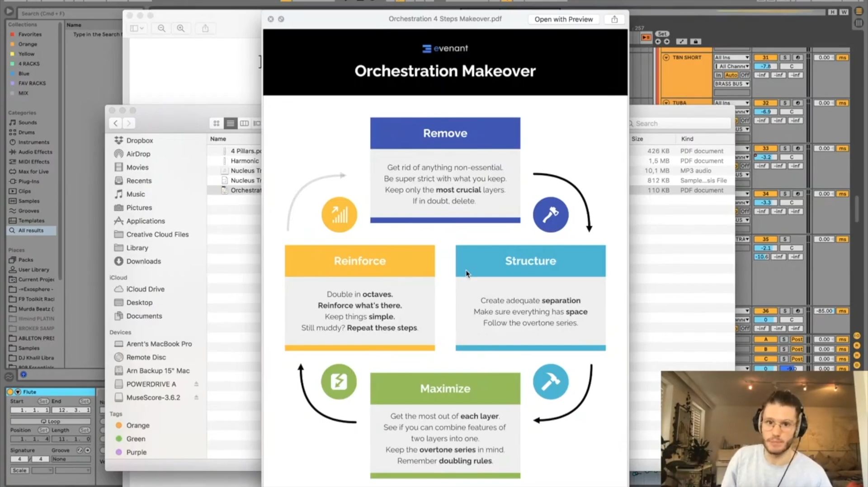The height and width of the screenshot is (487, 868).
Task: Open the Flute clip options triangle
Action: tap(18, 392)
